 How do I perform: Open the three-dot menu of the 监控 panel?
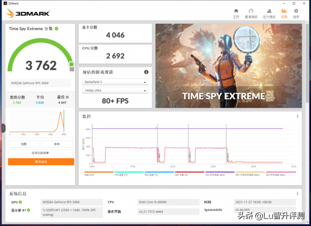tap(298, 116)
